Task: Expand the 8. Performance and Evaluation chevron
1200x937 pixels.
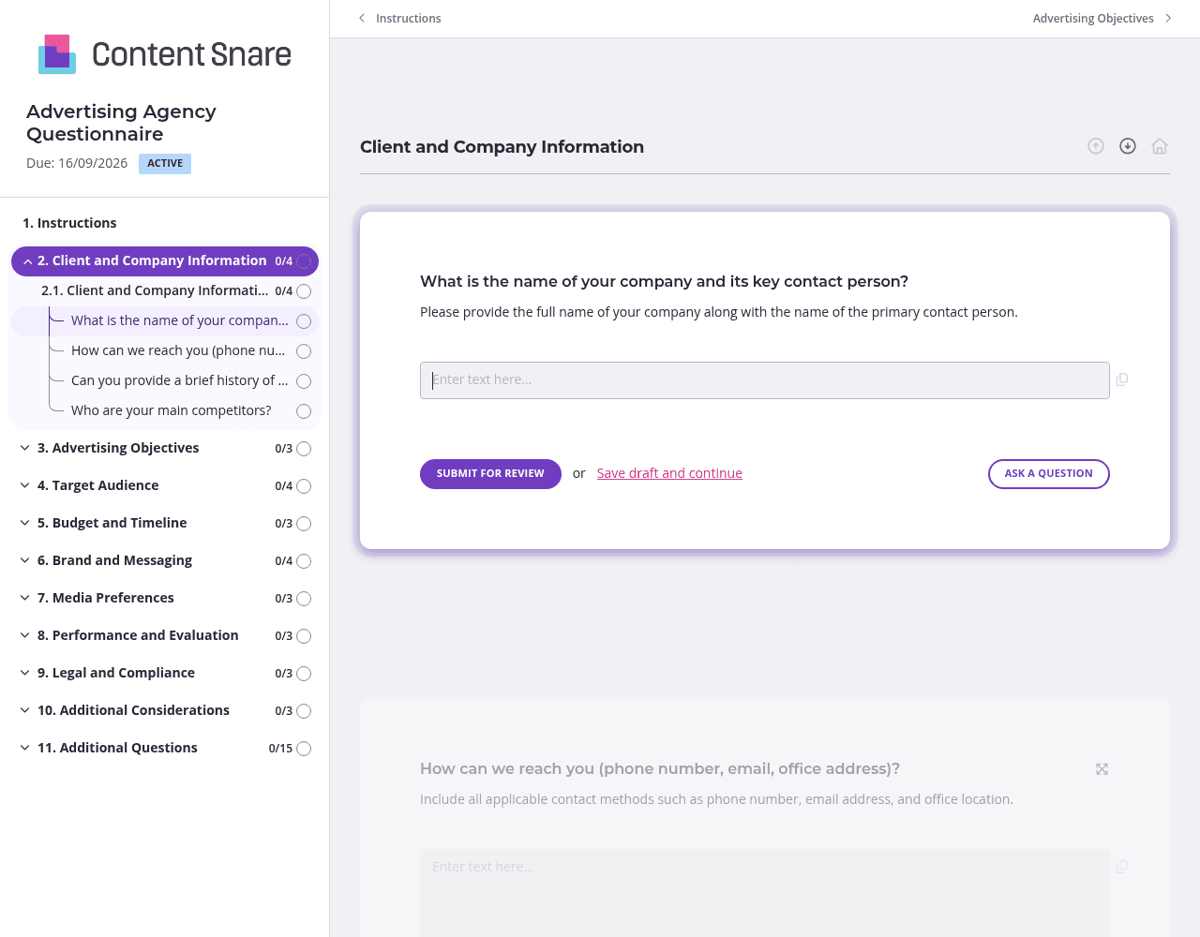Action: [25, 635]
